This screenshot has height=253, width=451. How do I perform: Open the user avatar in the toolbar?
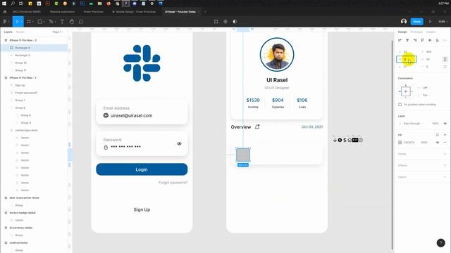point(404,22)
